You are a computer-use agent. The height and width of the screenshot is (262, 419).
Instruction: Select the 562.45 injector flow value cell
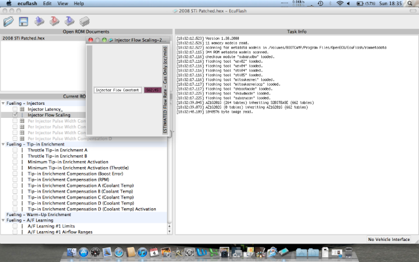tap(153, 90)
